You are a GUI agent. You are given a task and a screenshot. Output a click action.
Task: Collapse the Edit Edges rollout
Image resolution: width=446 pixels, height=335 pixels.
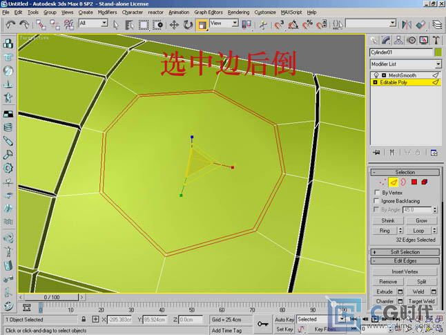pyautogui.click(x=405, y=260)
